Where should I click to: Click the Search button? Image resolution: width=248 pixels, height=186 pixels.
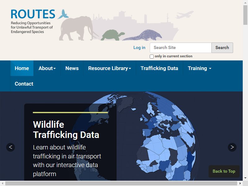pyautogui.click(x=222, y=48)
